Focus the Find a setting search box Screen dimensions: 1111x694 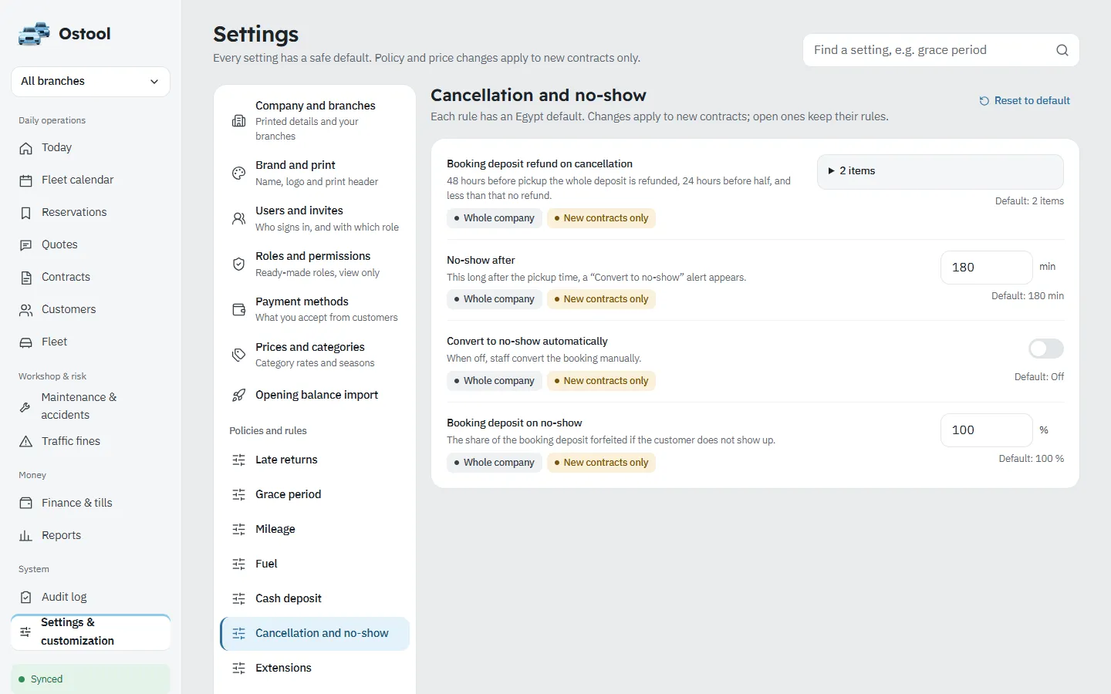[x=940, y=50]
